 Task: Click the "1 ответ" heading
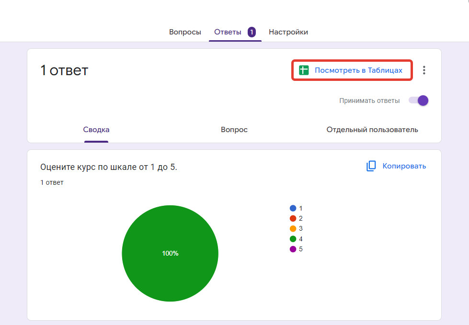click(x=64, y=70)
